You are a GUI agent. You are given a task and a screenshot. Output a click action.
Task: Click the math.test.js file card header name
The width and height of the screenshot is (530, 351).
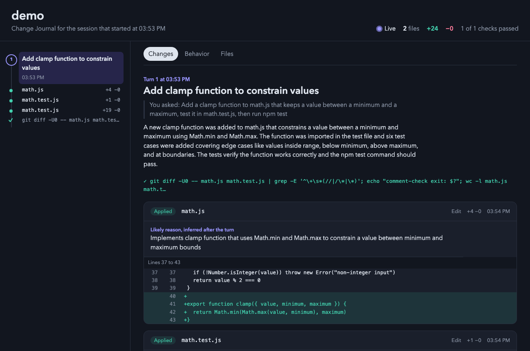click(x=201, y=340)
